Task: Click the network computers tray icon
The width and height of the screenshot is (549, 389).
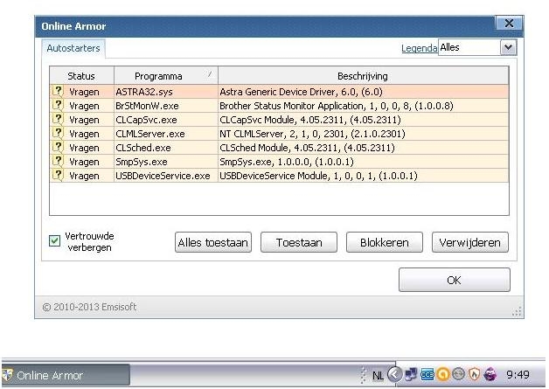Action: 411,375
